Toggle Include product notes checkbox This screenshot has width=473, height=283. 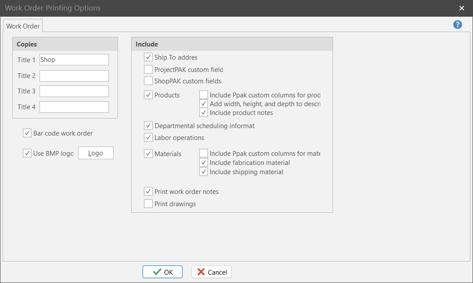click(x=204, y=113)
